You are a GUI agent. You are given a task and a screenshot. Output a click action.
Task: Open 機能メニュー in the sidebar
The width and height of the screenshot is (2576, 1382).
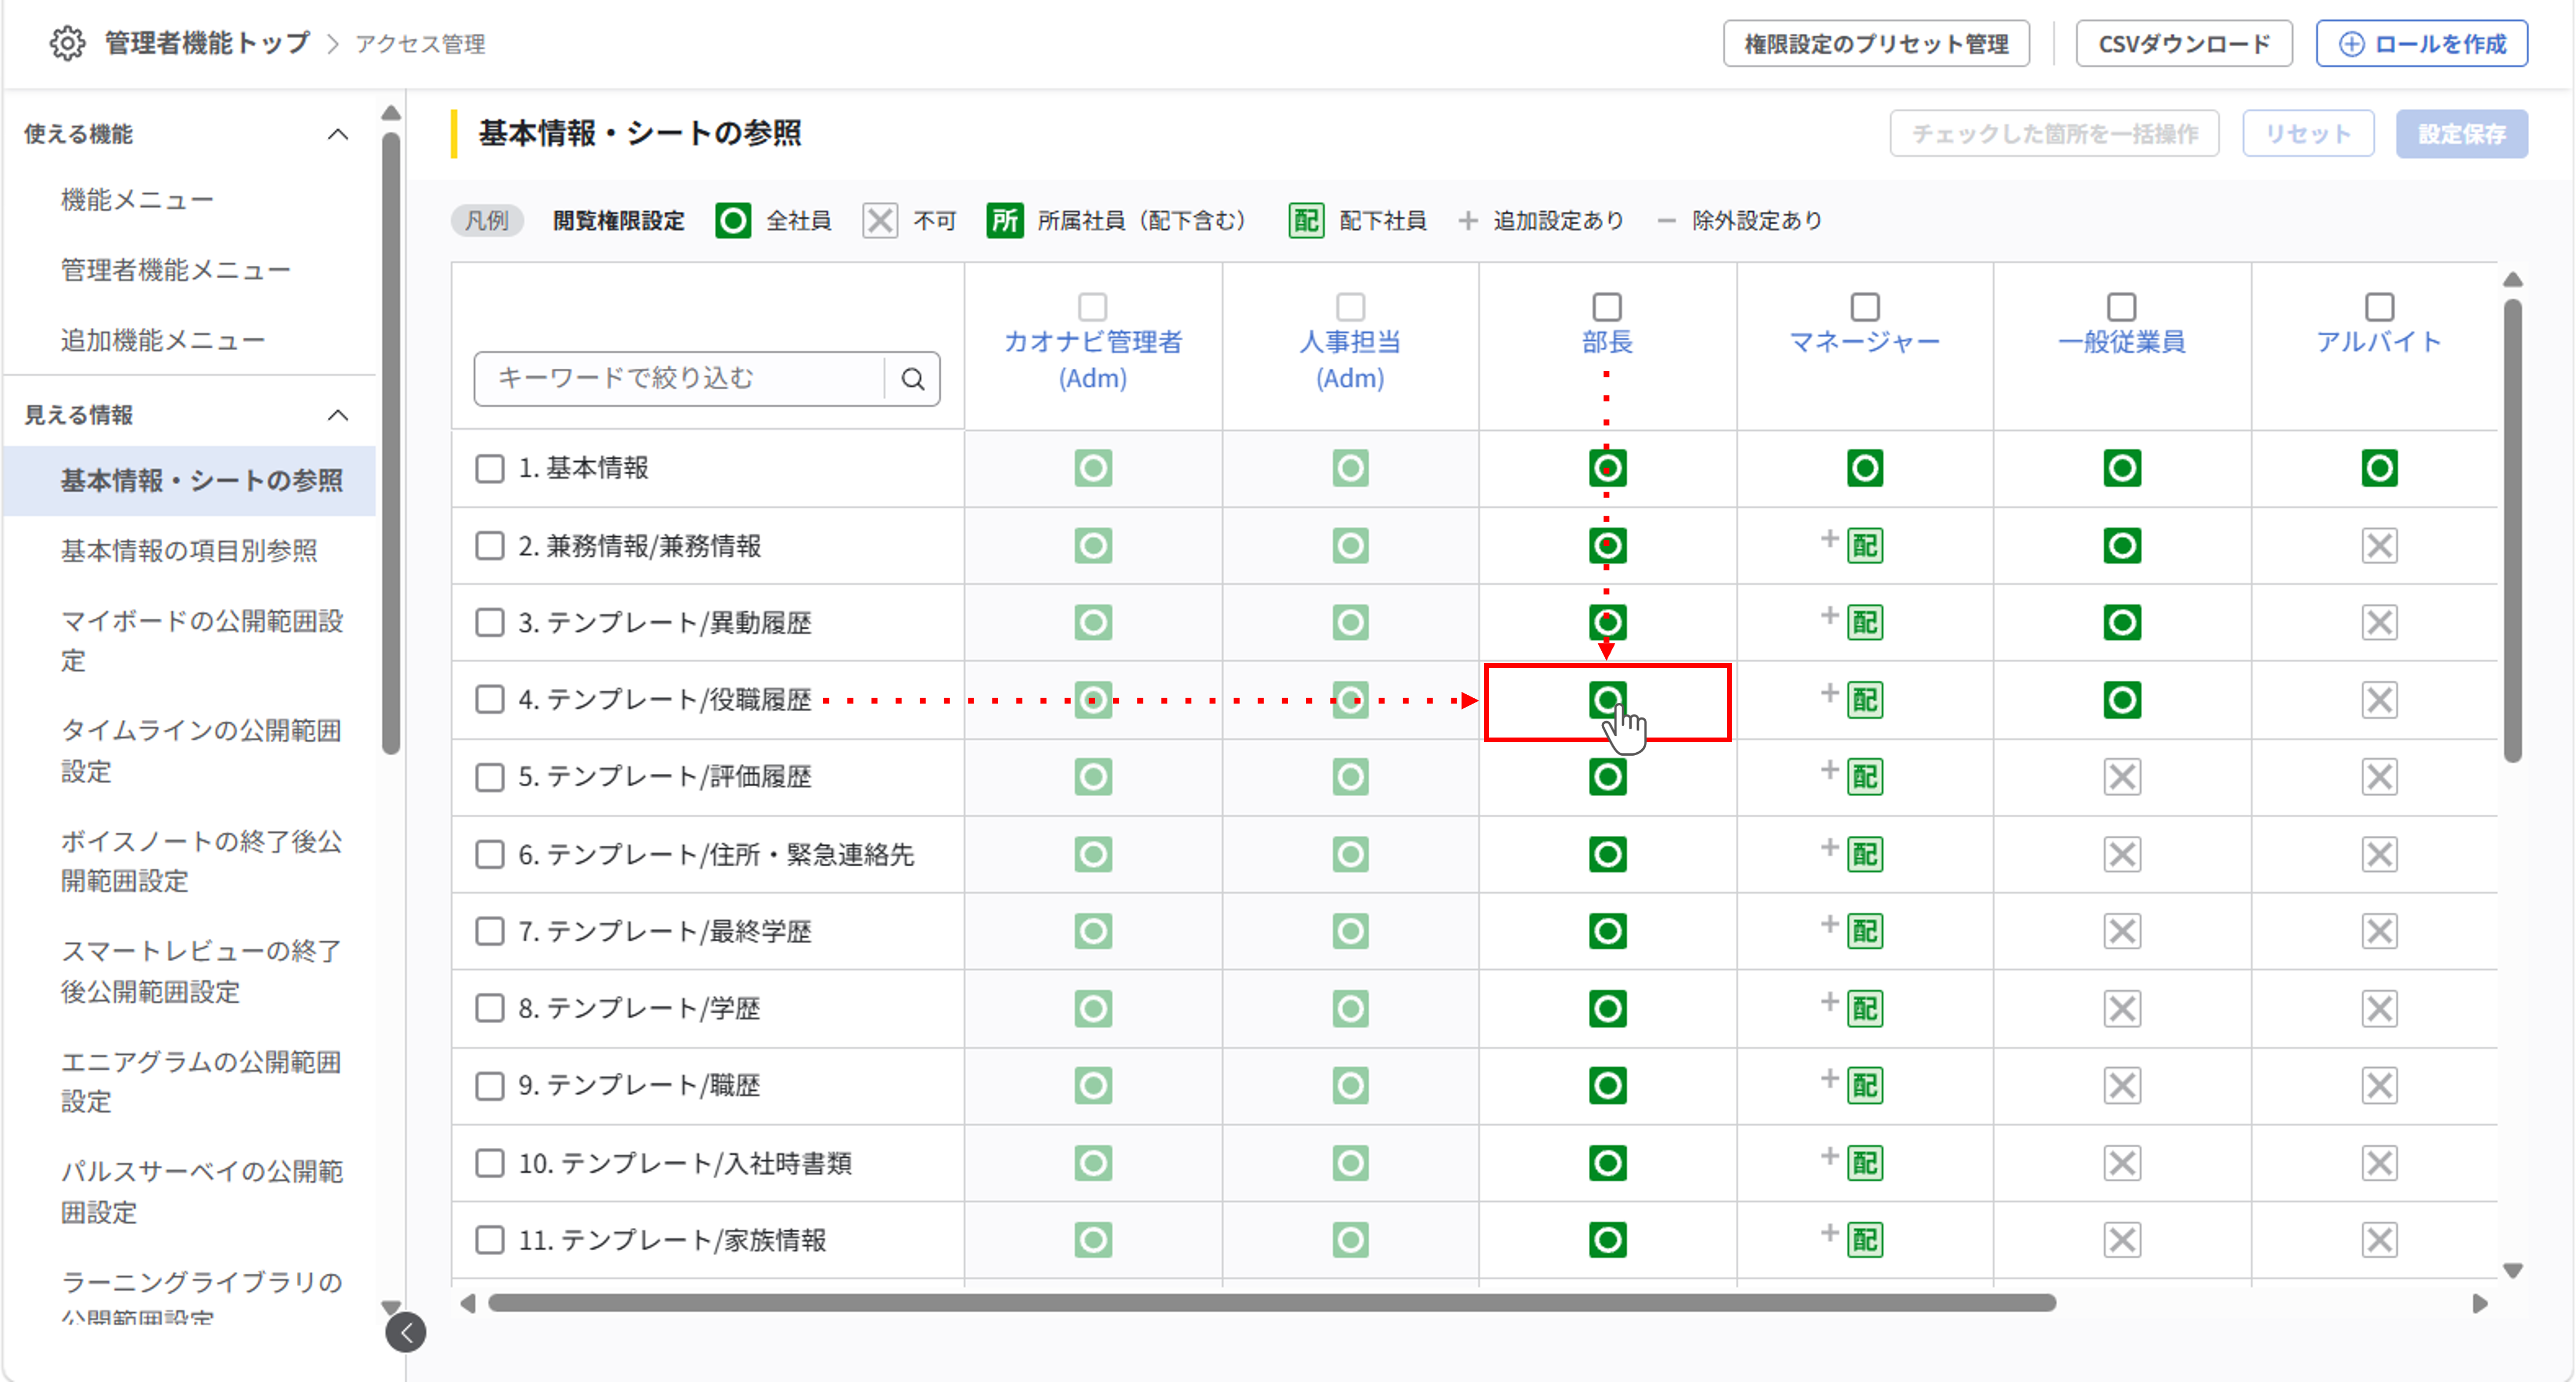pyautogui.click(x=137, y=200)
